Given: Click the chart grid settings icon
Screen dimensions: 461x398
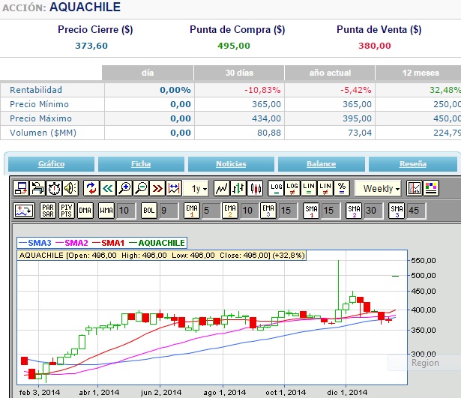Looking at the screenshot, I should (x=415, y=188).
